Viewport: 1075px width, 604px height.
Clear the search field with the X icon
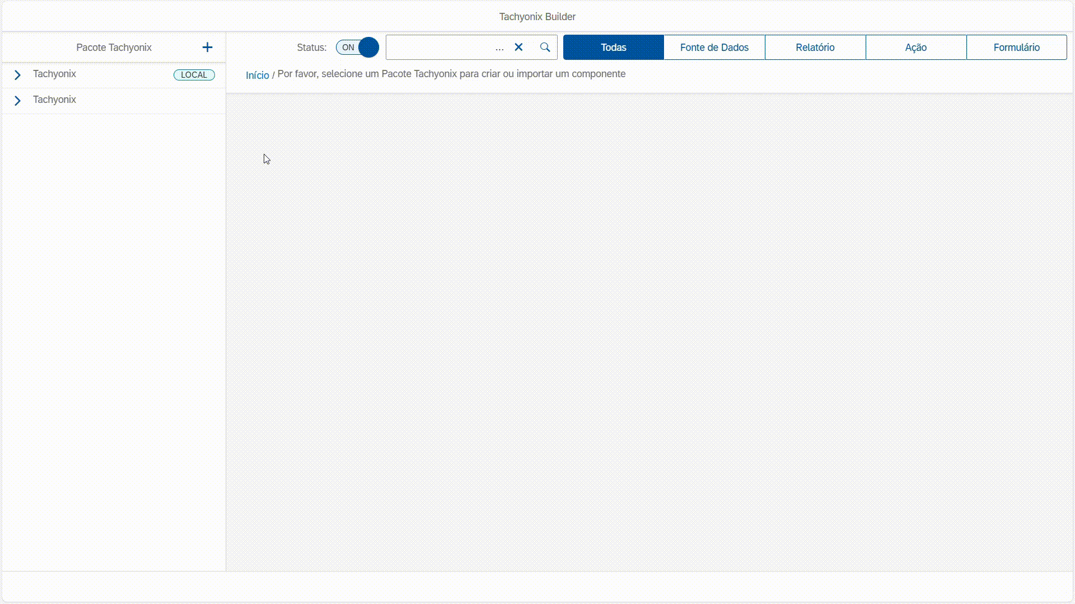[518, 48]
